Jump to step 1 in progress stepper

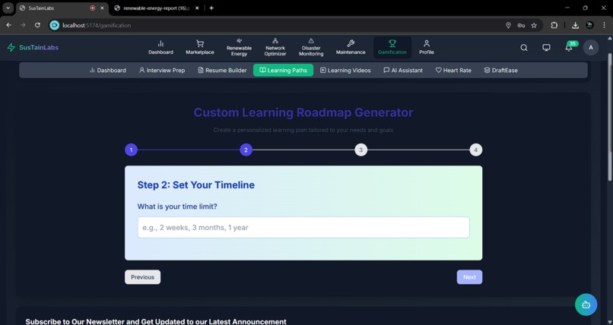(131, 150)
